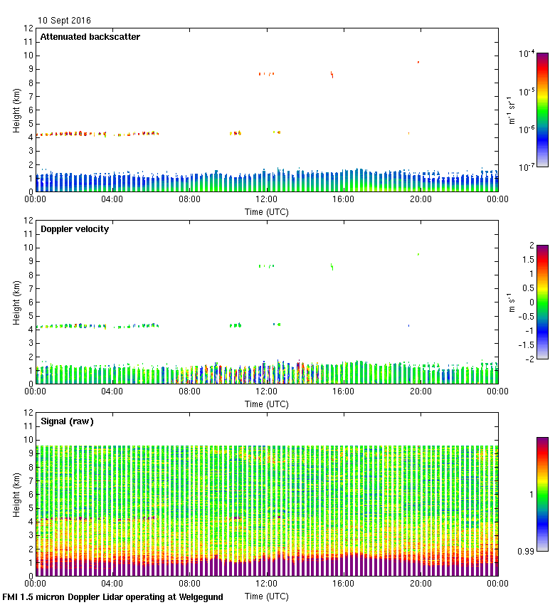Viewport: 555px width, 605px height.
Task: Click the Doppler velocity color bar
Action: (542, 302)
